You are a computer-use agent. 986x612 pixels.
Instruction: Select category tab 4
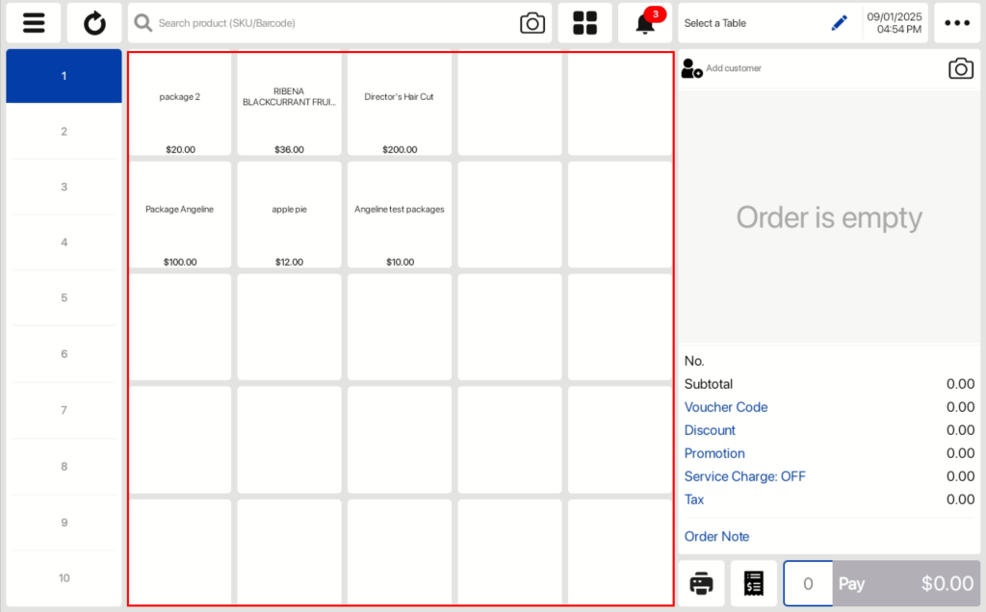(65, 242)
